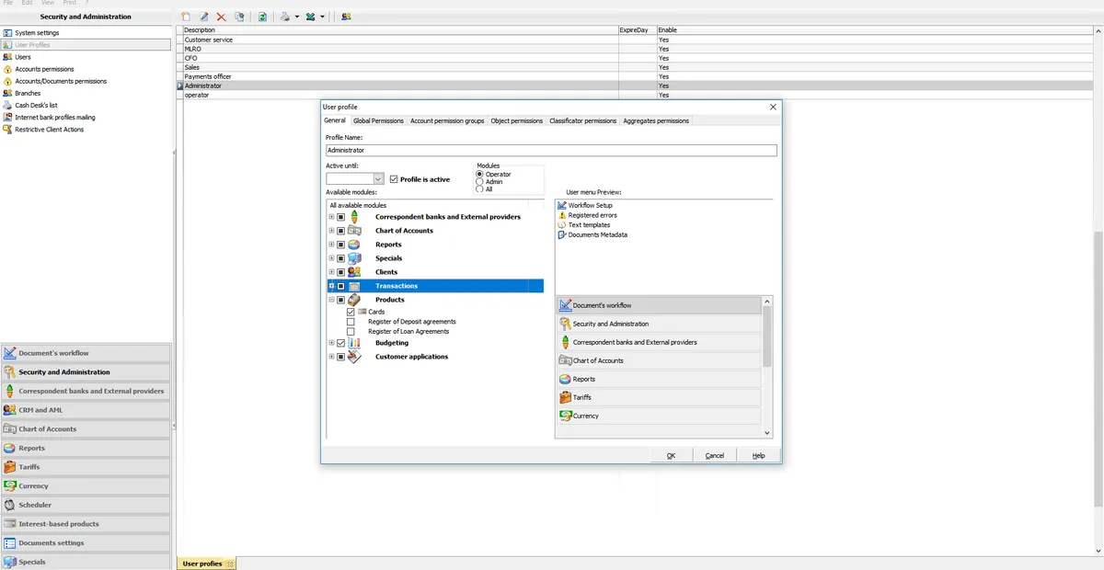This screenshot has height=570, width=1104.
Task: Click the red X delete icon
Action: 221,17
